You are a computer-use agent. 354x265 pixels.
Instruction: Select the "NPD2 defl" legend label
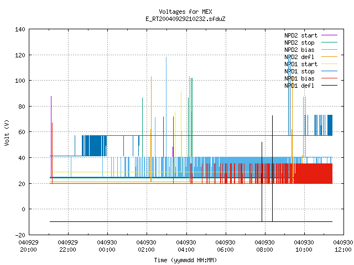click(x=299, y=57)
